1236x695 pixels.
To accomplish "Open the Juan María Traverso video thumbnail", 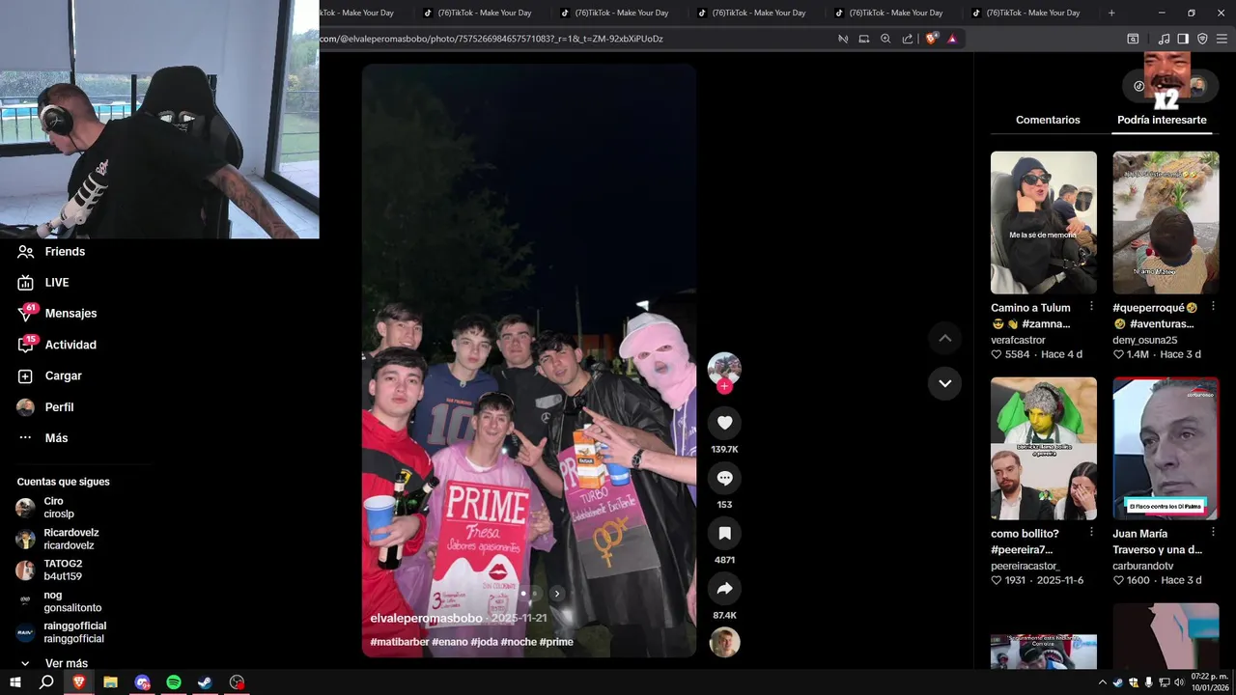I will 1166,449.
